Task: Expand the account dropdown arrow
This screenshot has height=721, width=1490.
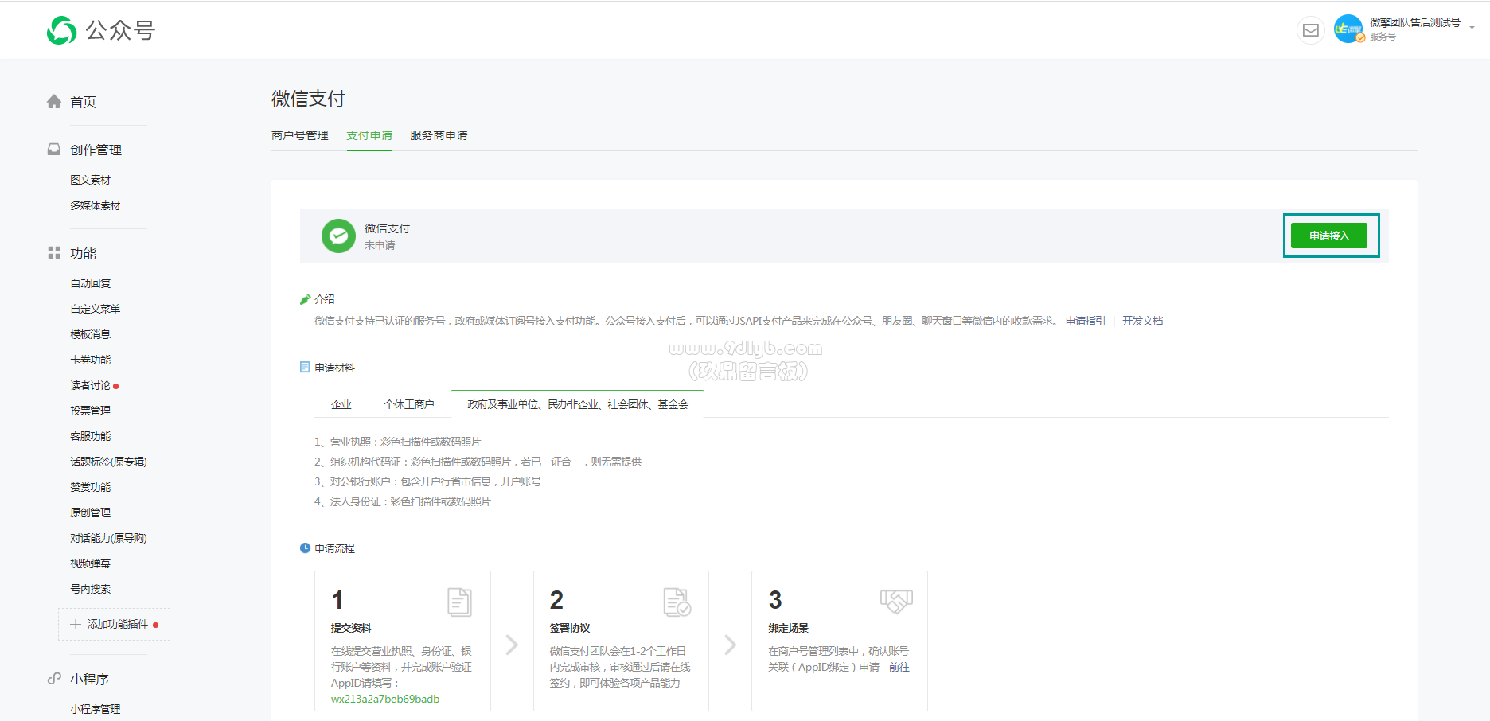Action: tap(1472, 28)
